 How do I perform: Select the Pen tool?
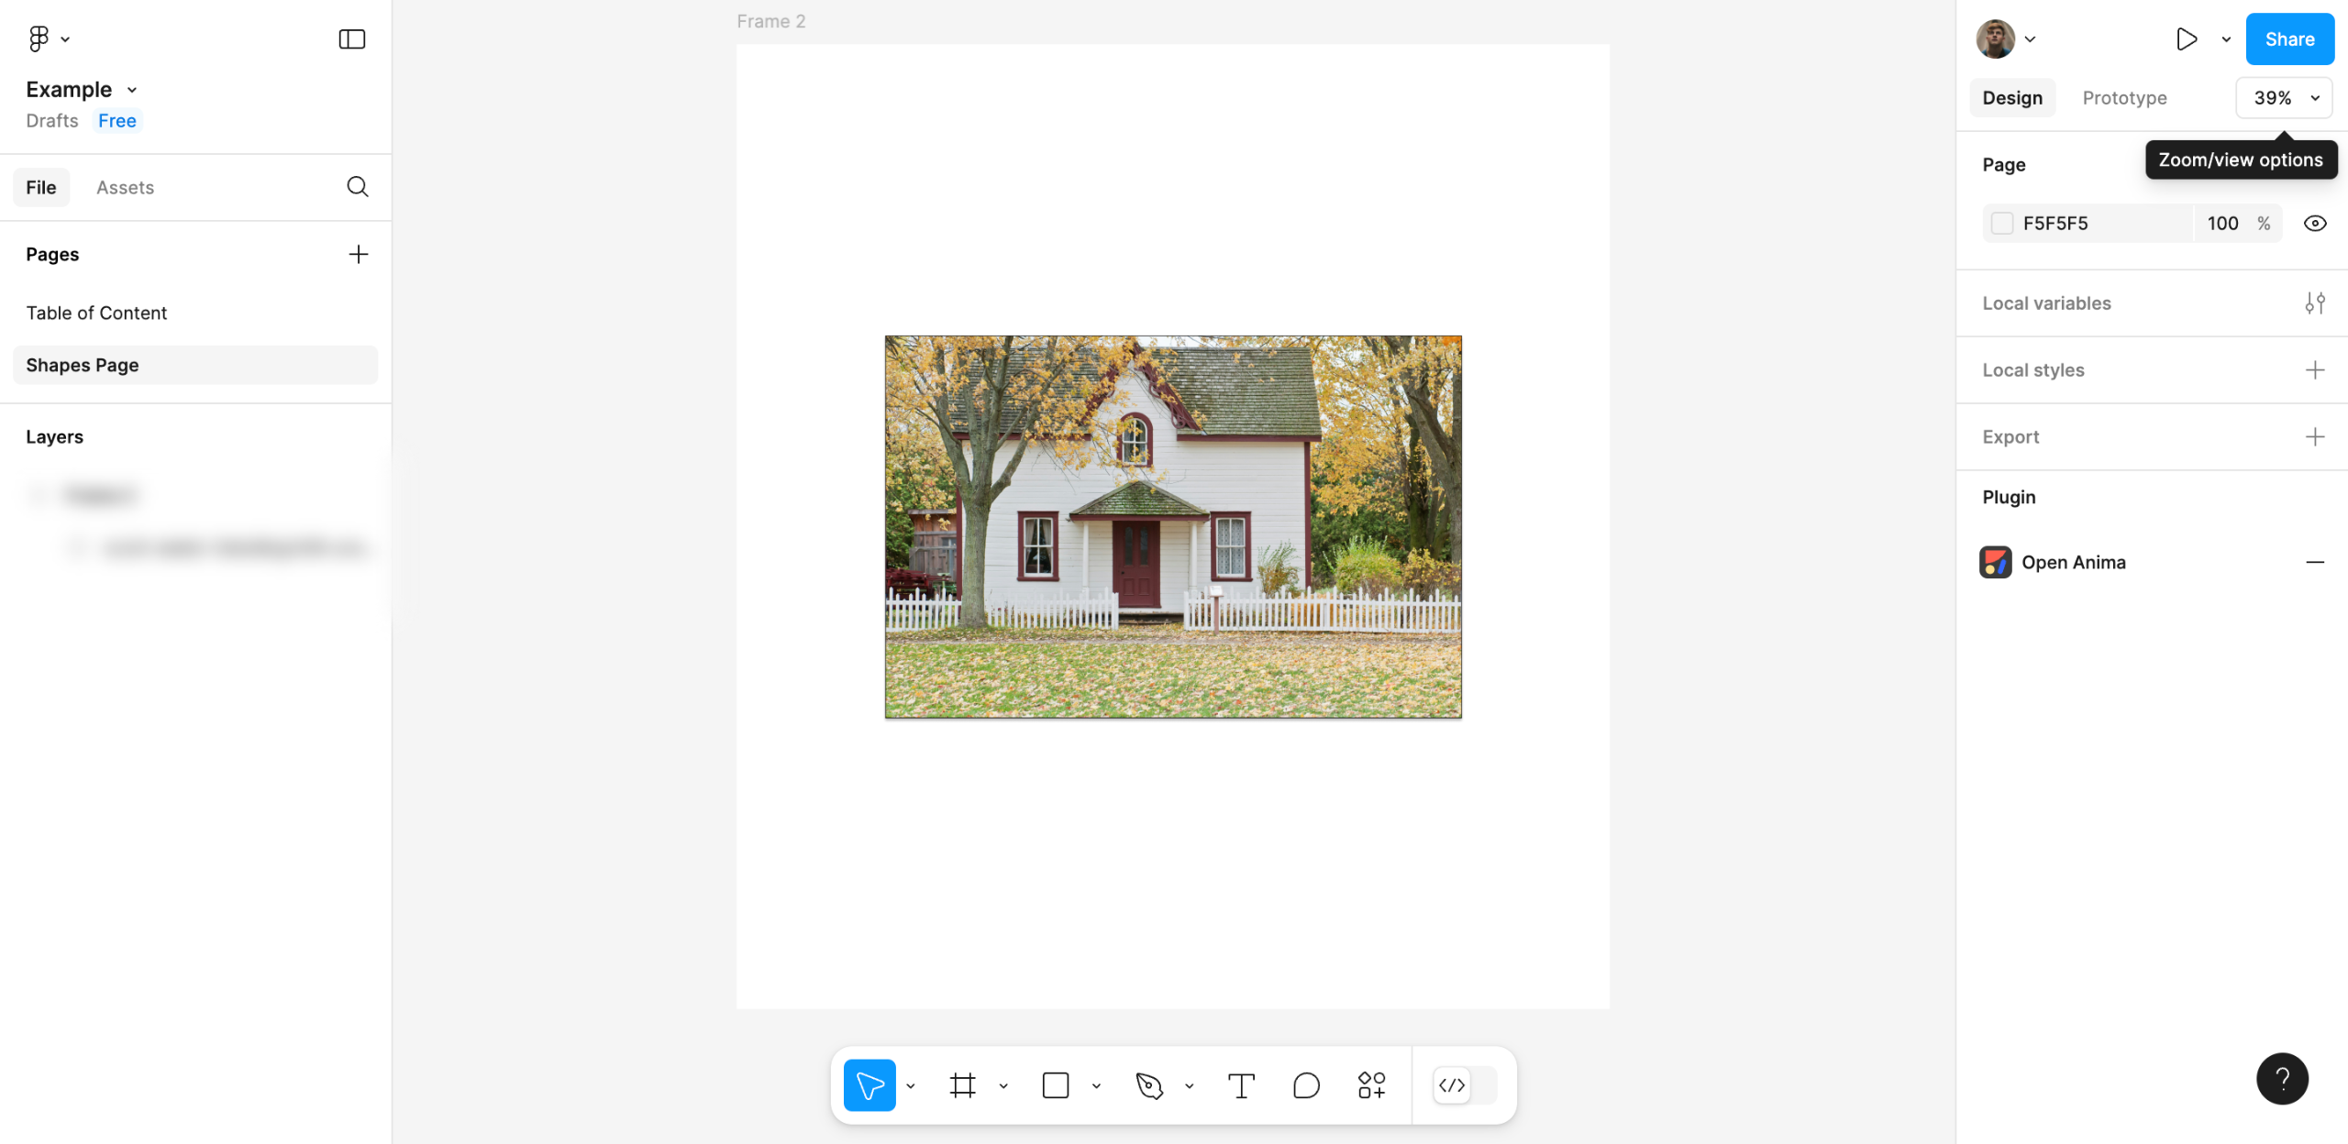click(x=1149, y=1085)
